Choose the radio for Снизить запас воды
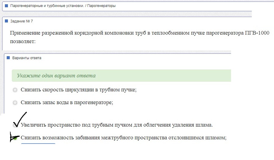 coord(15,103)
